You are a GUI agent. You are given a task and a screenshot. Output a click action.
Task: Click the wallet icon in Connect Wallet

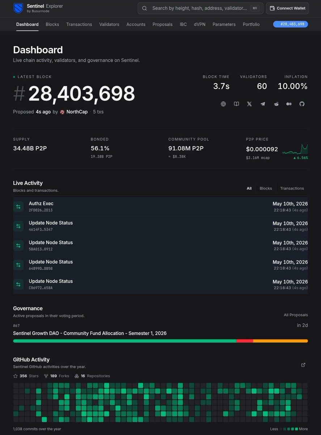click(x=272, y=8)
